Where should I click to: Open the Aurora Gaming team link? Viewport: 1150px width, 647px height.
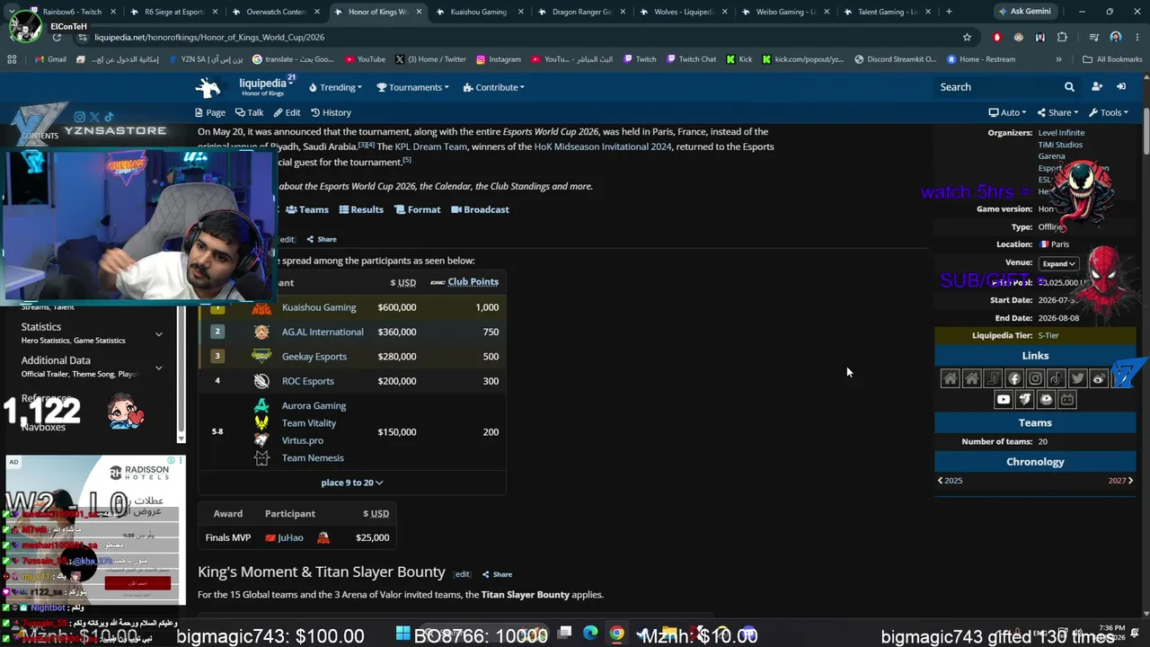click(314, 405)
